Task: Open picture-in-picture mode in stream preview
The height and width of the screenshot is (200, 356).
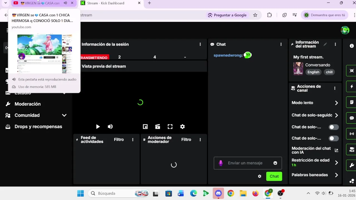Action: pos(145,127)
